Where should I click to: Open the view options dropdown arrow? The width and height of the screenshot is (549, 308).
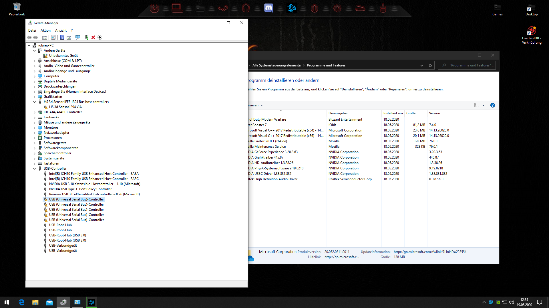[484, 105]
